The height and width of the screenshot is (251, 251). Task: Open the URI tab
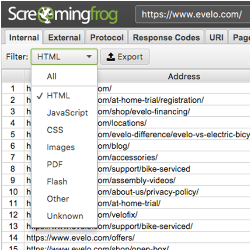[216, 37]
